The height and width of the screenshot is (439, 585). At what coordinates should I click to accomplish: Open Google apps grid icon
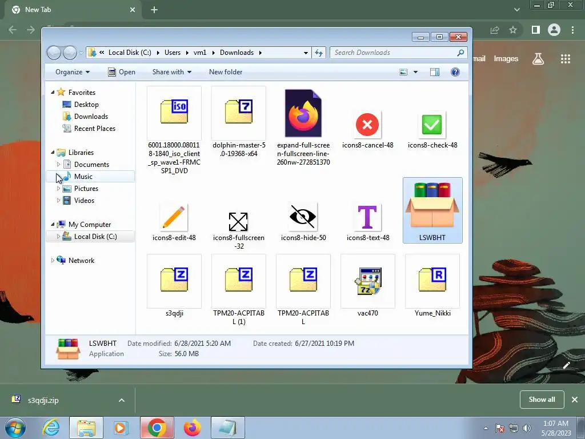point(565,59)
